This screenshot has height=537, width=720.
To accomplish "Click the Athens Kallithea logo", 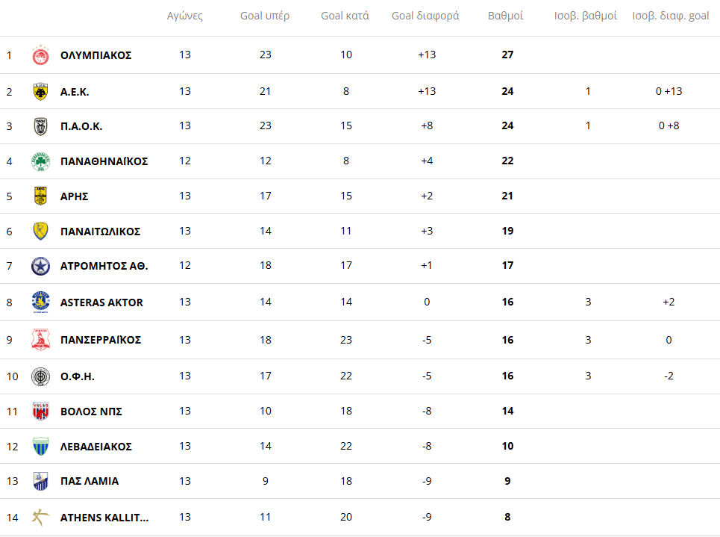I will coord(40,517).
